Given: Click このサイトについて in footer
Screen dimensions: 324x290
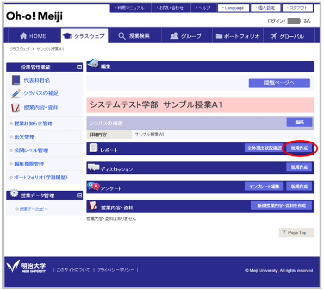Looking at the screenshot, I should click(73, 269).
